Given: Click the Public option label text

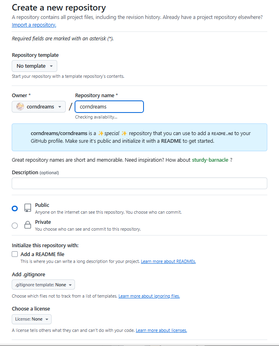Looking at the screenshot, I should pos(42,205).
